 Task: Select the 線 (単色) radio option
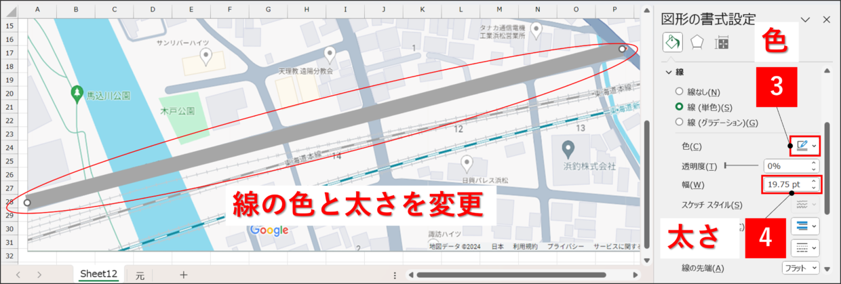679,107
